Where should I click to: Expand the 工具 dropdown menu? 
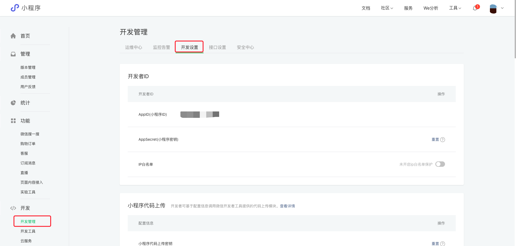click(455, 8)
